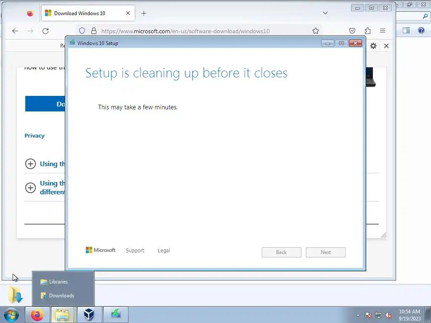Click VirtualBox cube icon in taskbar
This screenshot has height=323, width=431.
(89, 315)
